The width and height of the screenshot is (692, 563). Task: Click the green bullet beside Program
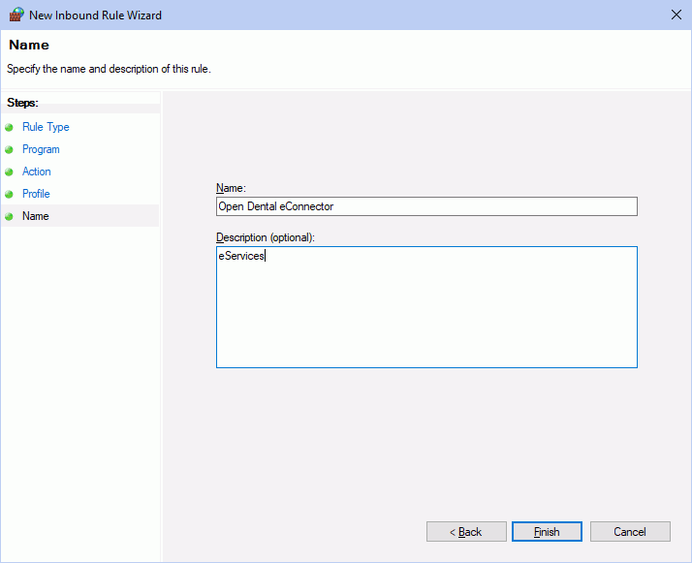(10, 149)
